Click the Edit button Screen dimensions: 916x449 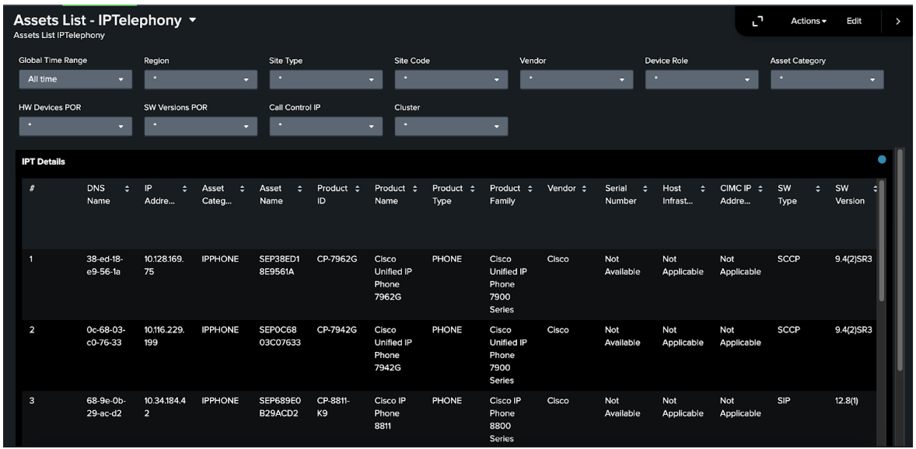(x=854, y=21)
